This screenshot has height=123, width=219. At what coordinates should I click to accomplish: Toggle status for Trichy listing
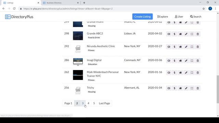pos(169,88)
